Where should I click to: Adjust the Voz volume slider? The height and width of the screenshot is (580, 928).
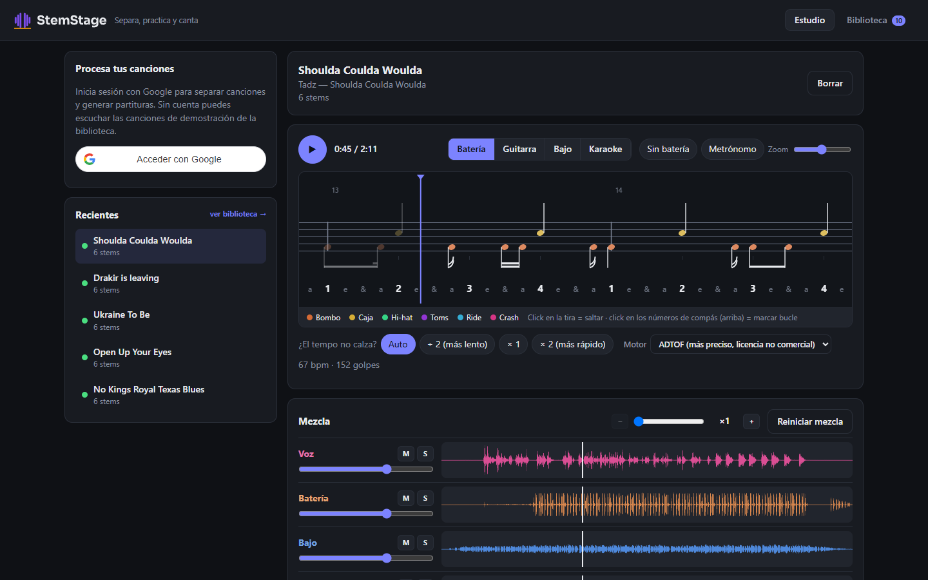click(x=366, y=469)
